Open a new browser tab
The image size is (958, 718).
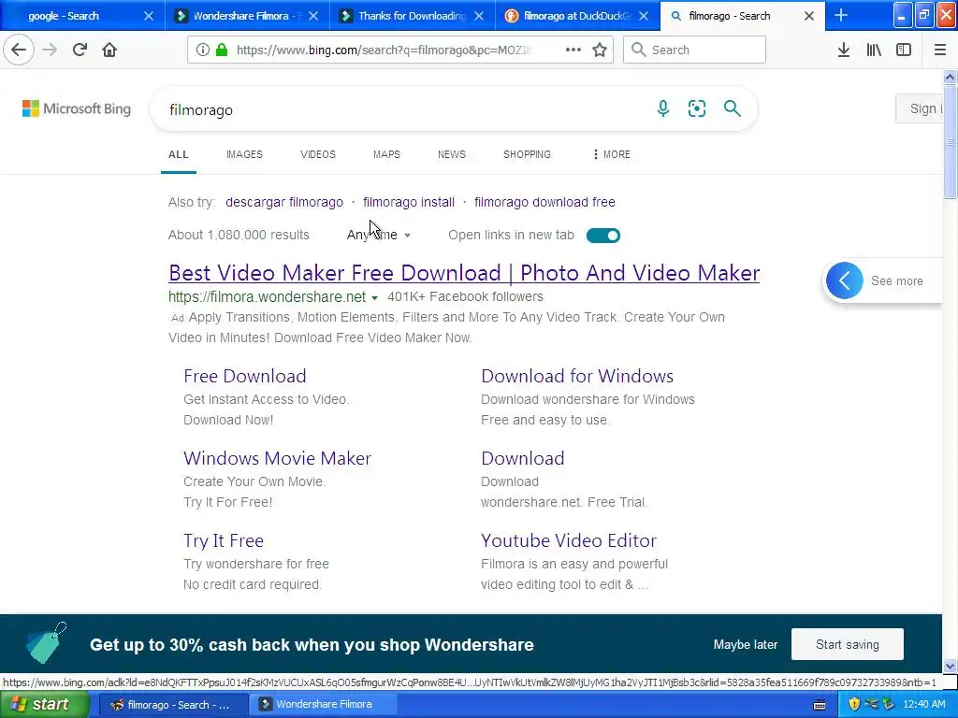pos(841,15)
